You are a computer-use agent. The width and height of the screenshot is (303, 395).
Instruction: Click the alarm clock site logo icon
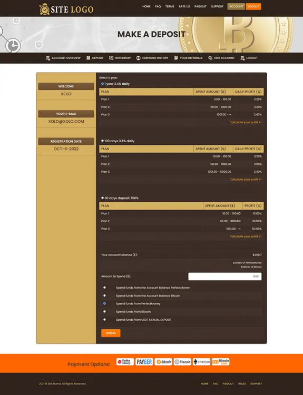pos(44,9)
